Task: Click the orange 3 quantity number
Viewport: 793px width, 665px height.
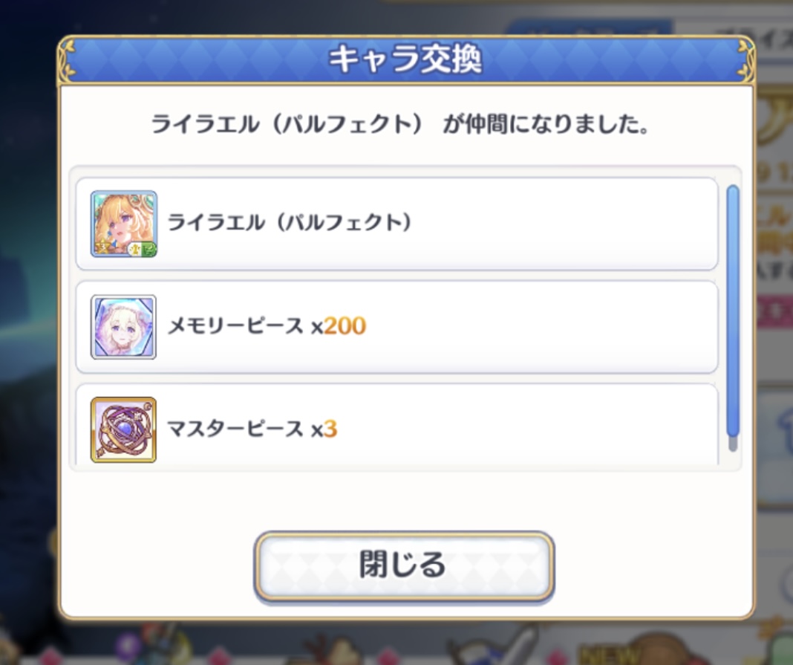Action: click(330, 429)
